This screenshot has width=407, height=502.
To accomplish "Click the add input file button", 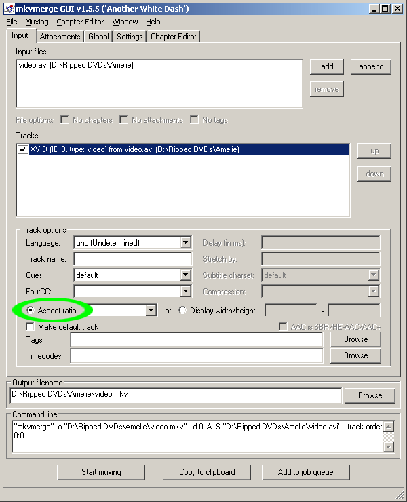I will click(x=327, y=66).
